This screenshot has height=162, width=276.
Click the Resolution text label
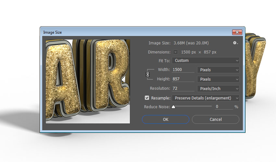pyautogui.click(x=160, y=88)
